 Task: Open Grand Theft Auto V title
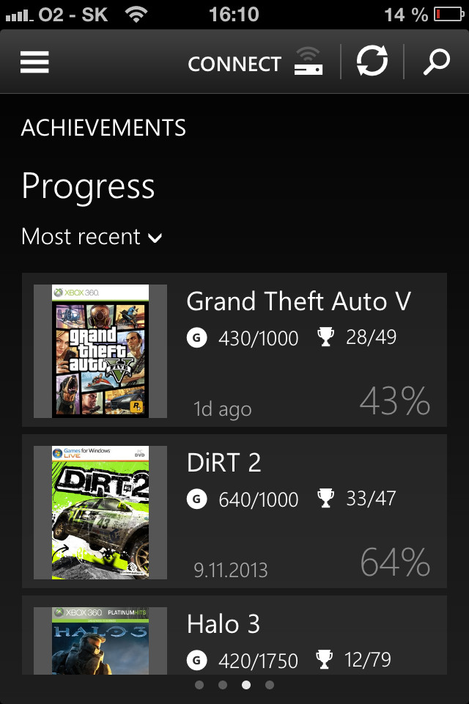coord(299,301)
